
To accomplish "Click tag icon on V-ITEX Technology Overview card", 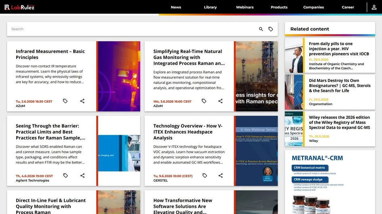I will point(205,175).
